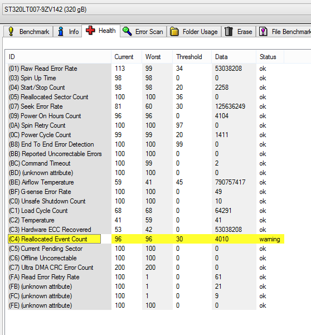The height and width of the screenshot is (335, 311).
Task: Select the Ultra DMA CRC Error Count row
Action: coord(146,268)
